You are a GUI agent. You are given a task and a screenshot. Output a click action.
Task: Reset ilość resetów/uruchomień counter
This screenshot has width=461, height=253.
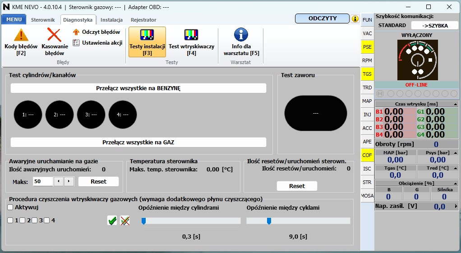click(x=297, y=186)
